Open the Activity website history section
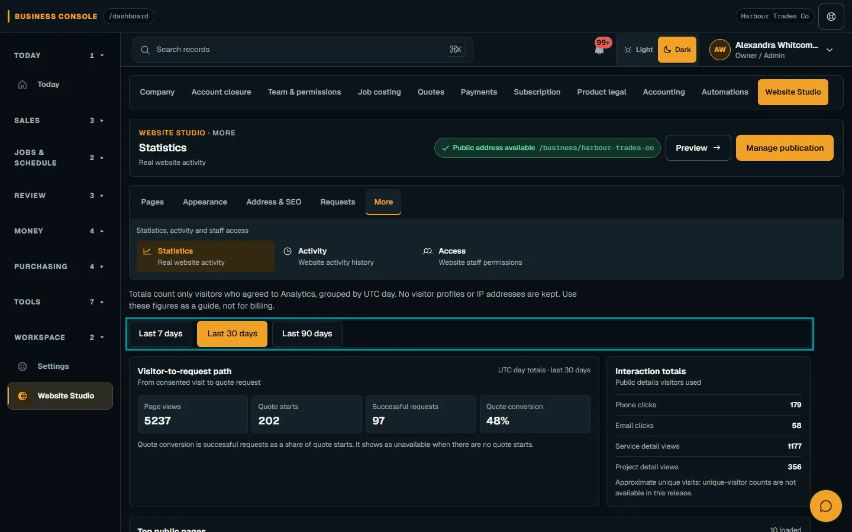This screenshot has width=852, height=532. [347, 257]
